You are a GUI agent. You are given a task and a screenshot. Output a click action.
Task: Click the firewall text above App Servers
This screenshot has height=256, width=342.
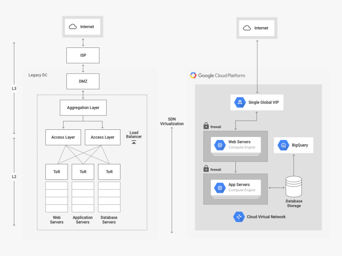(216, 170)
